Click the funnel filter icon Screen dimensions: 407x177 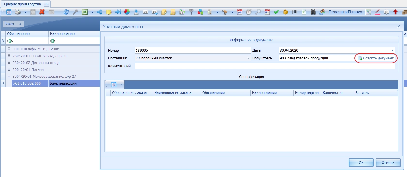click(191, 12)
